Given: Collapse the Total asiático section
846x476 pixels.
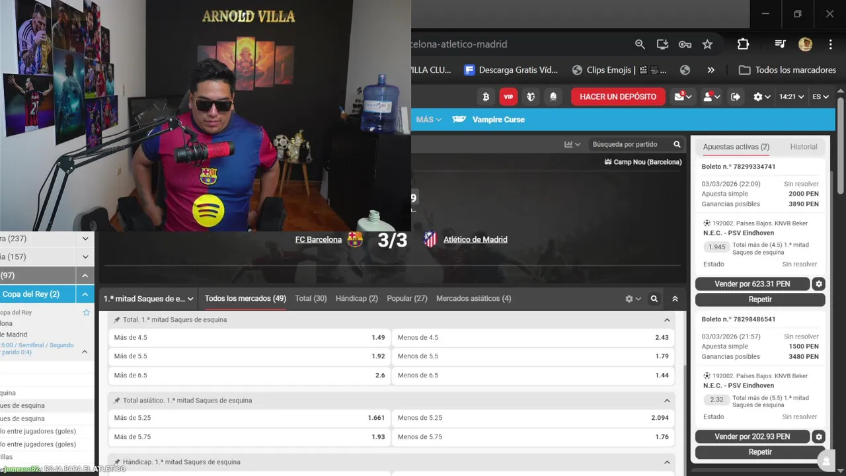Looking at the screenshot, I should pyautogui.click(x=667, y=401).
